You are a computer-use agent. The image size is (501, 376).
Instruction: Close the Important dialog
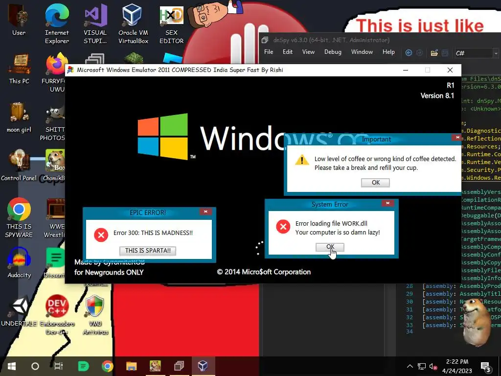click(x=457, y=138)
